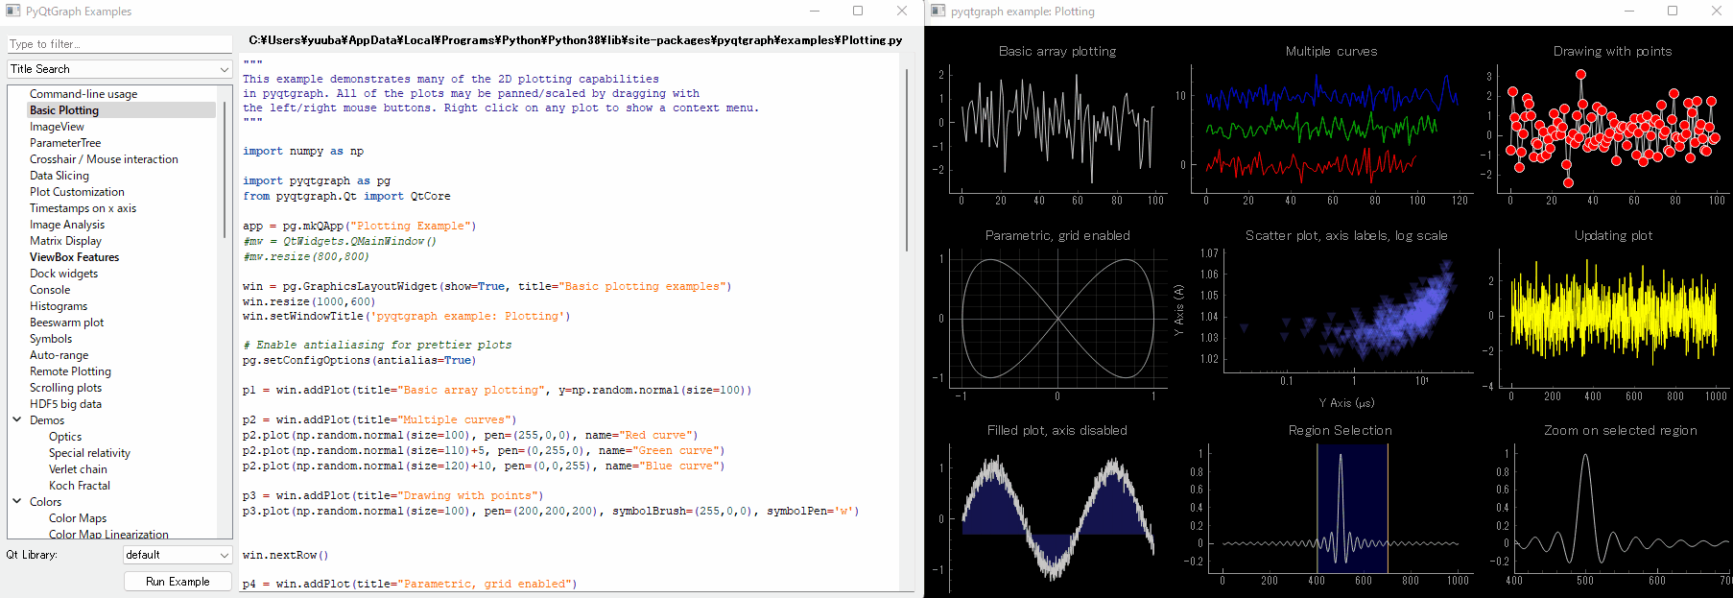Select Beeswarm plot example

pyautogui.click(x=66, y=323)
